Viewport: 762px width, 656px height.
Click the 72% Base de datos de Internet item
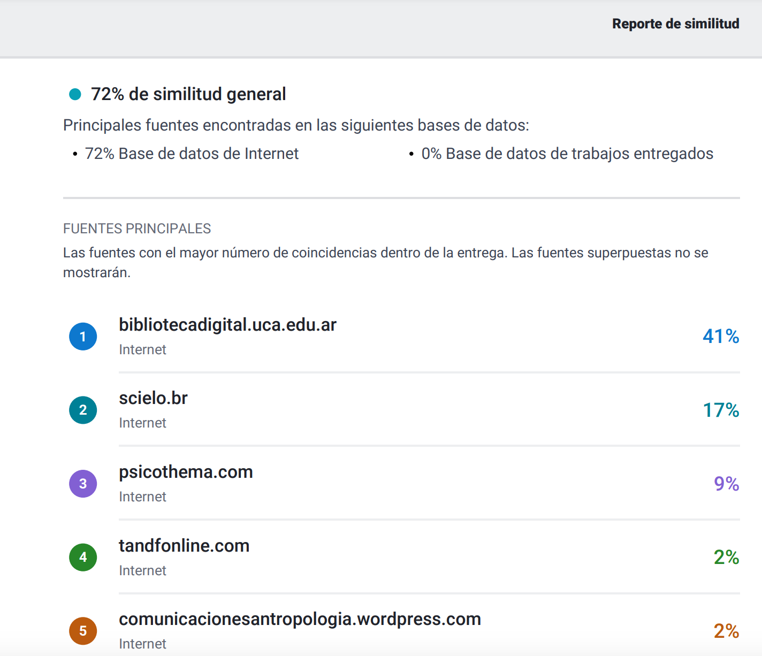click(192, 154)
